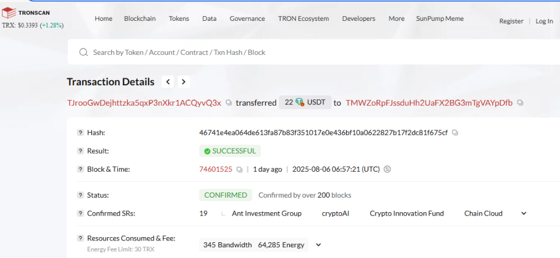Click the hash value 46741e4ea064…
The height and width of the screenshot is (258, 560).
pyautogui.click(x=323, y=133)
